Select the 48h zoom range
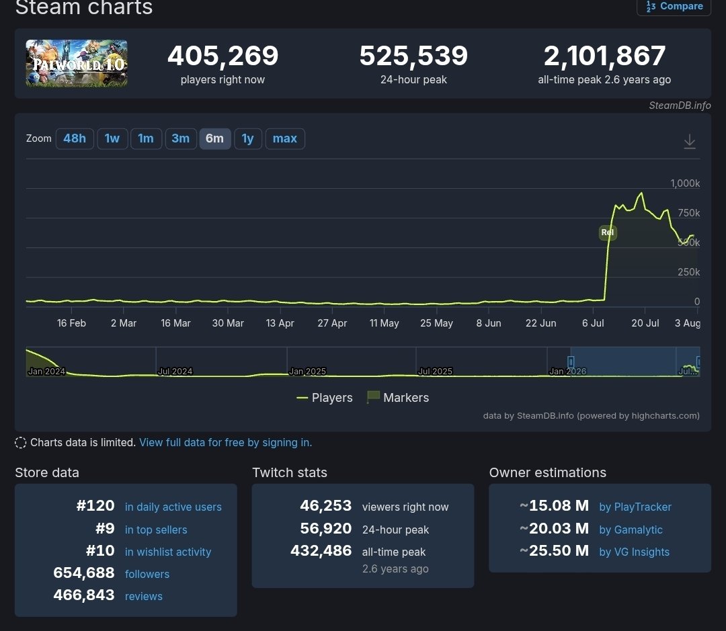Image resolution: width=726 pixels, height=631 pixels. 75,138
